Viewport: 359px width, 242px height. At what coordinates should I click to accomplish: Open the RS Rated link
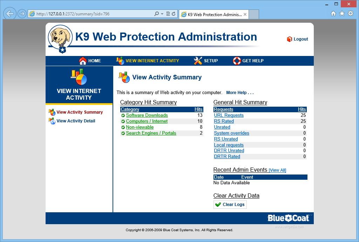point(224,121)
